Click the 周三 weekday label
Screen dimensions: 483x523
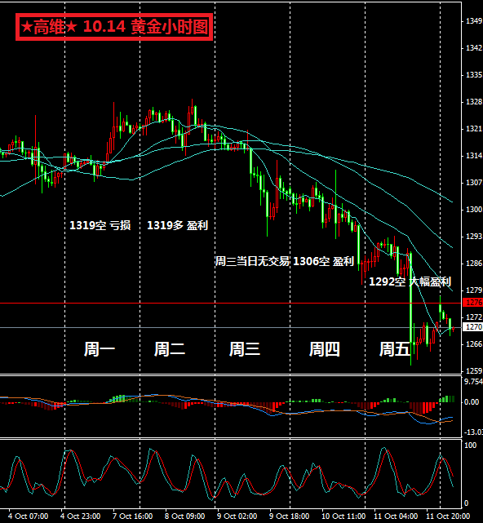coord(245,349)
